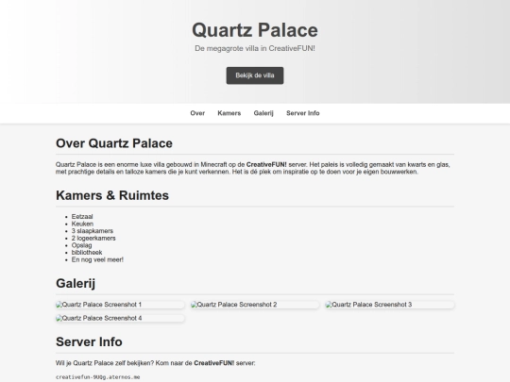
Task: Click the Server Info section heading
Action: click(89, 341)
